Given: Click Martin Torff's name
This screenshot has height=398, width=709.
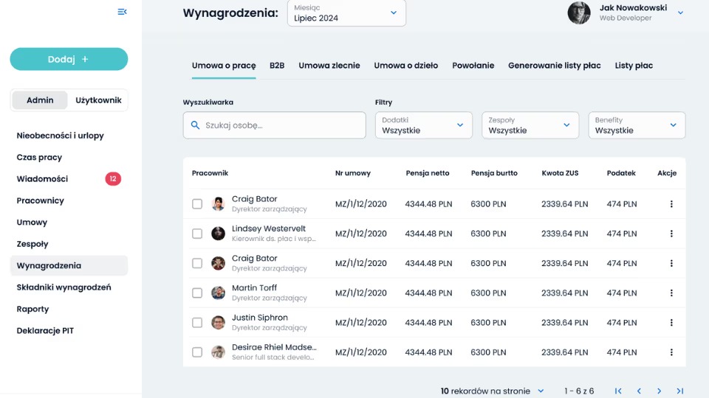Looking at the screenshot, I should 254,288.
